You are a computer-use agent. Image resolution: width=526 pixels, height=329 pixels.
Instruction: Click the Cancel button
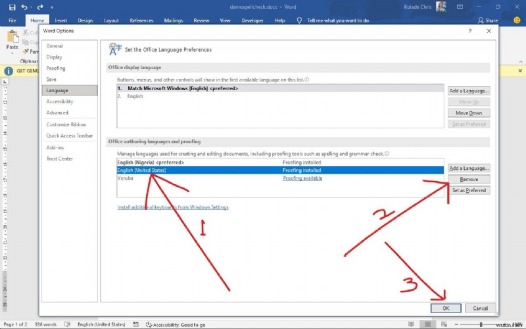[480, 308]
